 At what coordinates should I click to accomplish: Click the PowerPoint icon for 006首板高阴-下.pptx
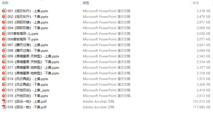4,39
